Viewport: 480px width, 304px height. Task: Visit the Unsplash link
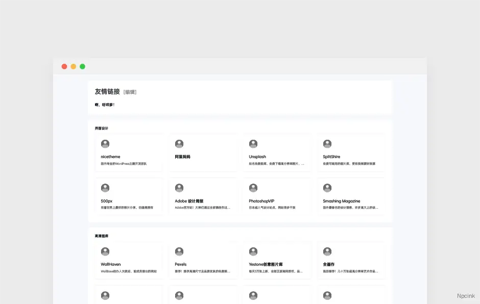coord(257,157)
